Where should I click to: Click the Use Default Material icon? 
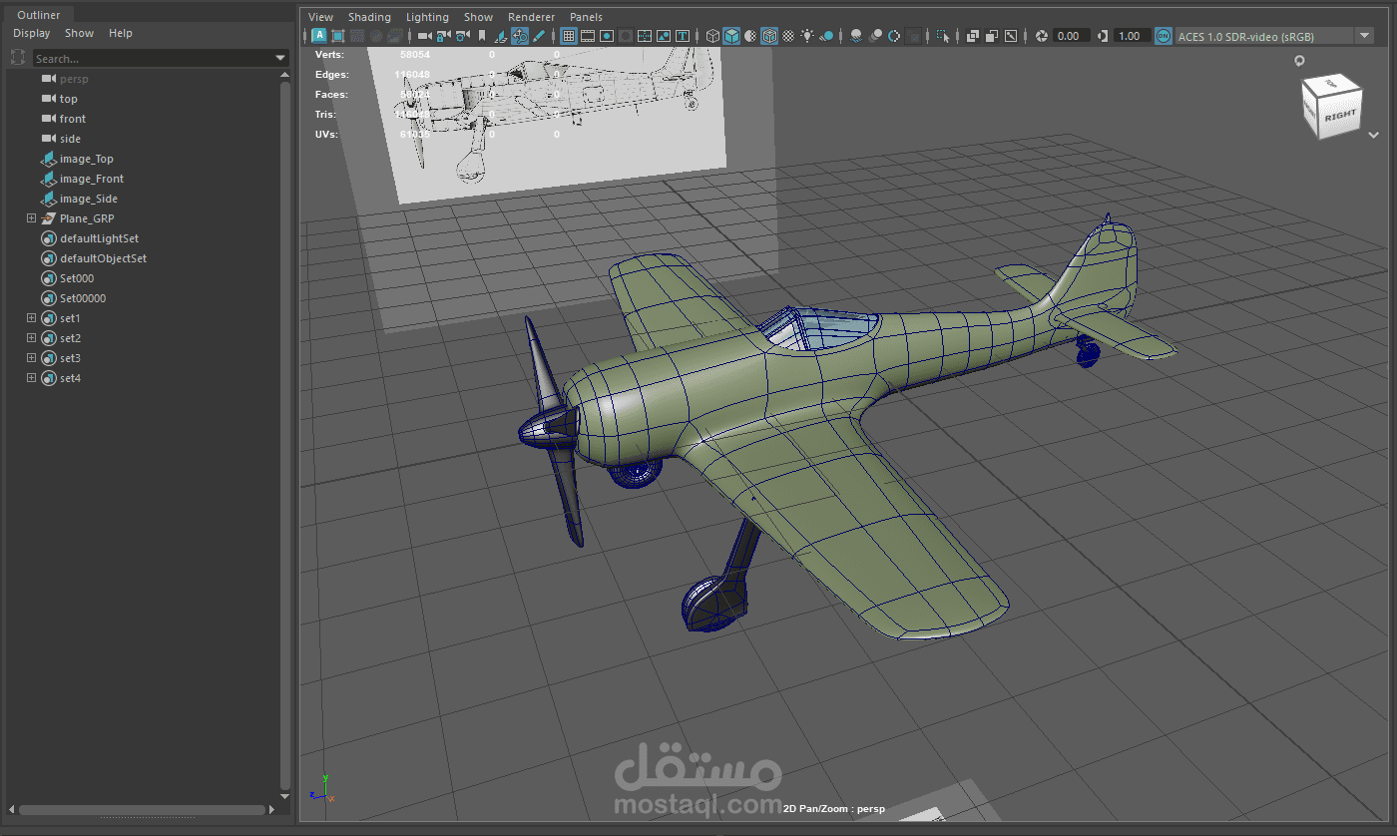coord(750,36)
